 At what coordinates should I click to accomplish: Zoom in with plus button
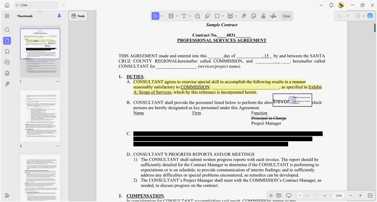tap(360, 196)
